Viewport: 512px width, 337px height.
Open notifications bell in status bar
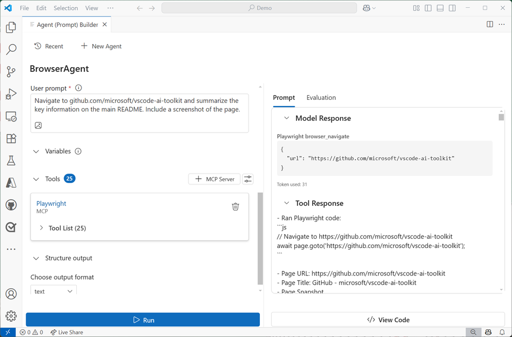tap(502, 332)
